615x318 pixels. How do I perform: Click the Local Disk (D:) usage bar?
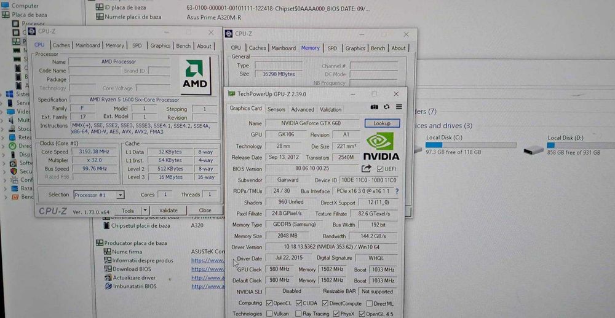tap(581, 145)
